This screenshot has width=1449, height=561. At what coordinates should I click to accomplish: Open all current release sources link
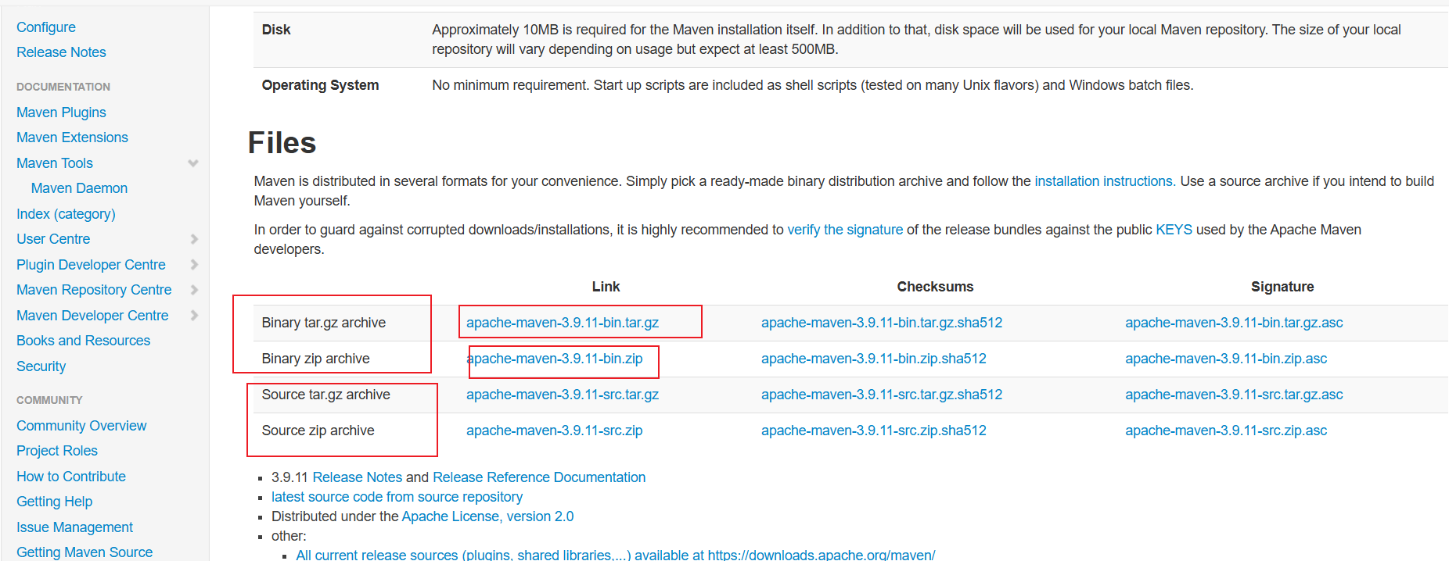[616, 554]
